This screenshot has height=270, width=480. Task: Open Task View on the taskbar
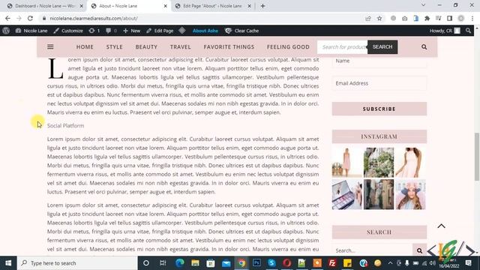163,263
